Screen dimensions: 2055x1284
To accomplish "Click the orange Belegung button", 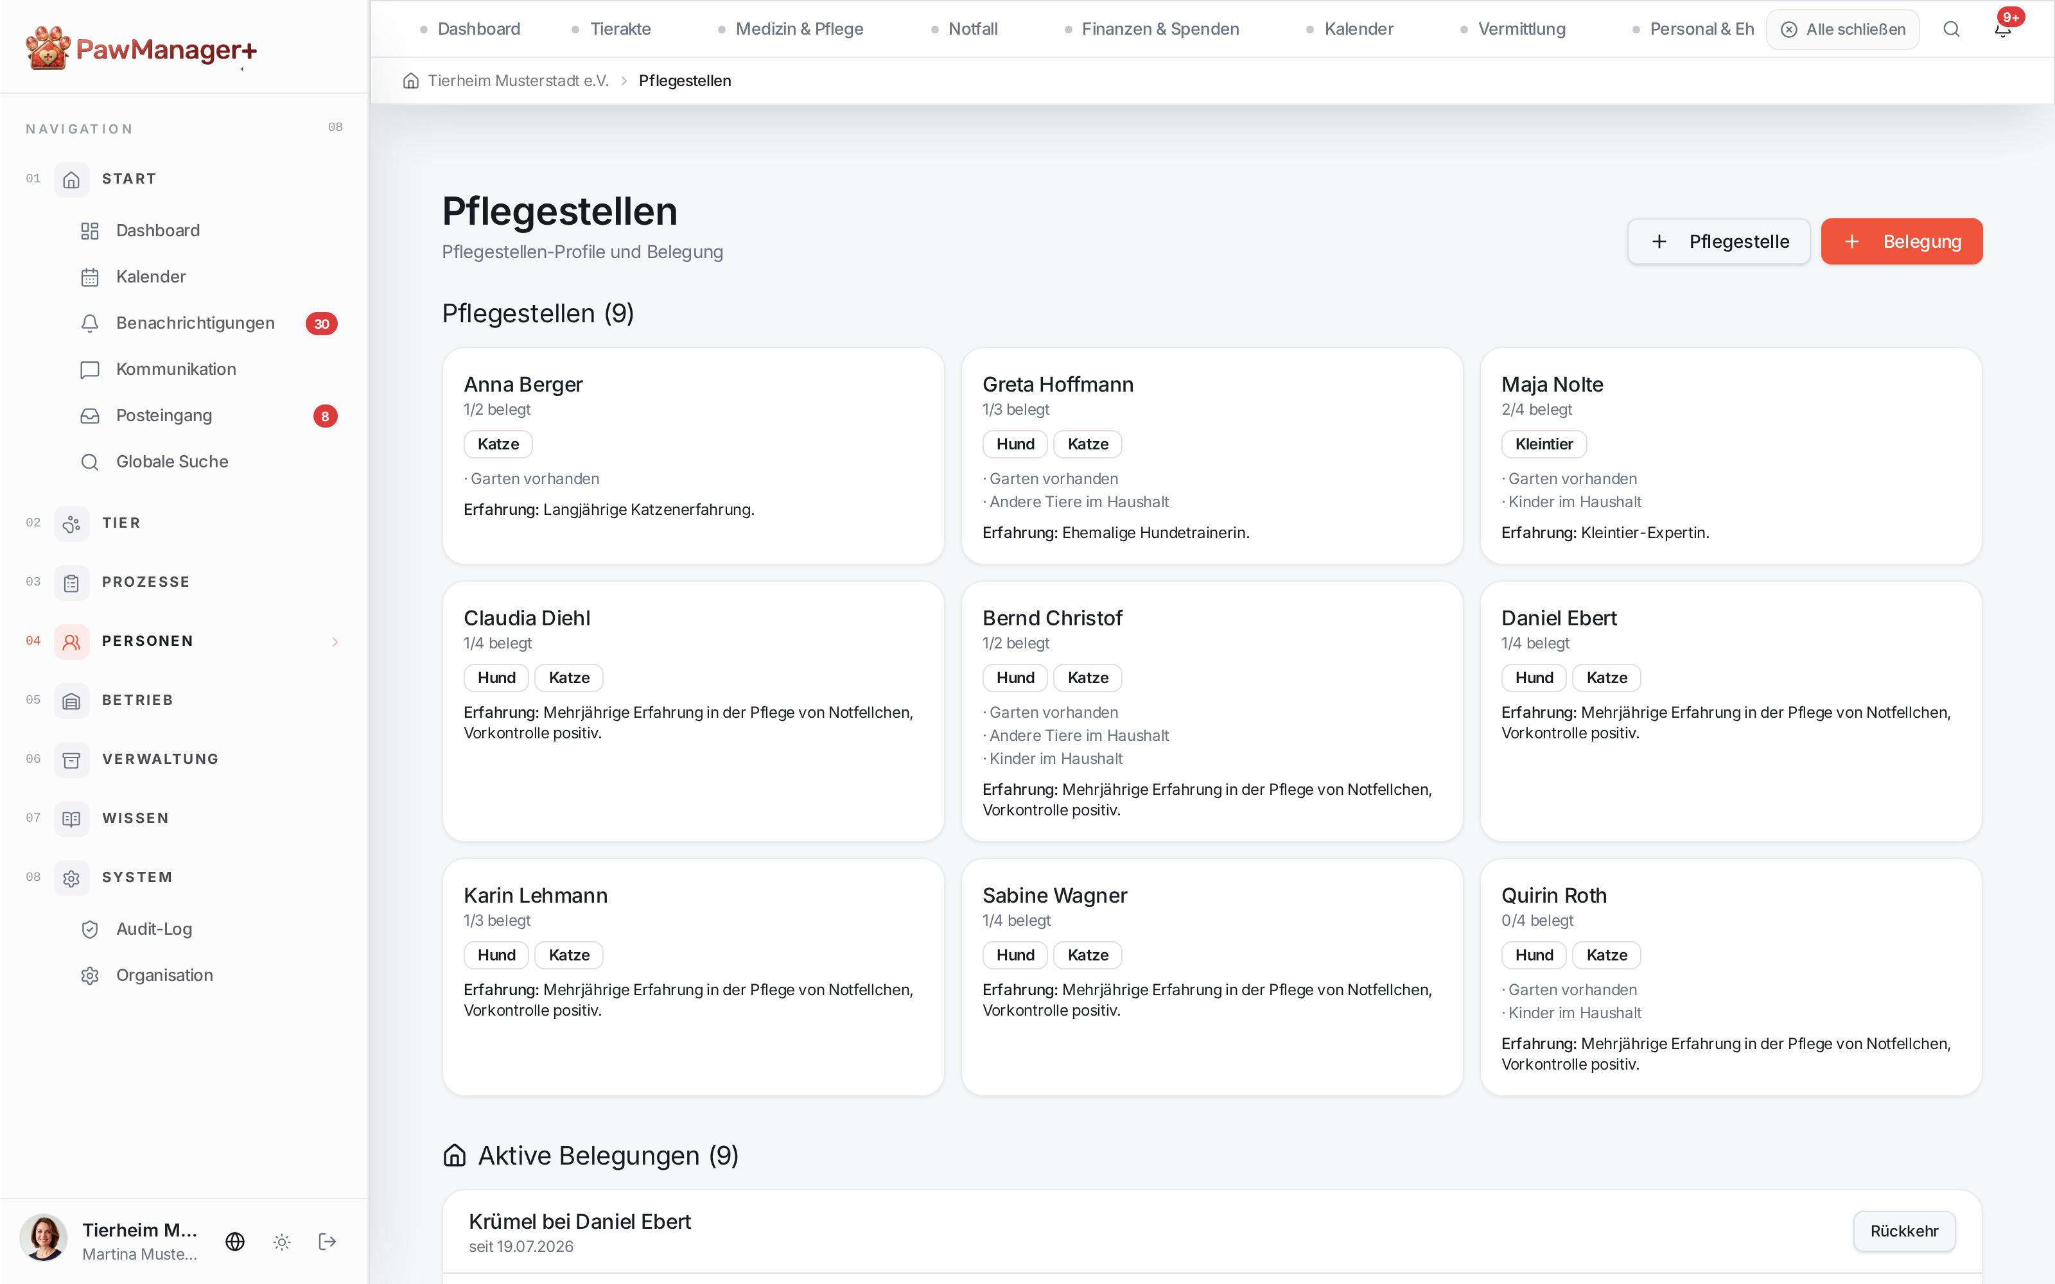I will [1902, 241].
